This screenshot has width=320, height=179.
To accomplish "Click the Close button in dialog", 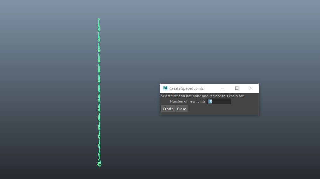I will pos(182,109).
